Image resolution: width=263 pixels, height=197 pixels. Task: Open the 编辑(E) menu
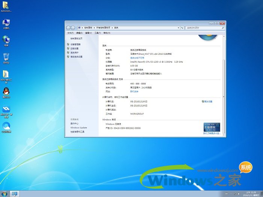tap(80, 33)
